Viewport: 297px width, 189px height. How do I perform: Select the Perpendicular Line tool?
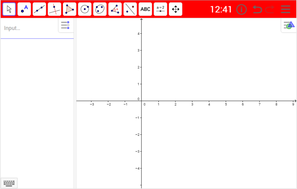54,9
